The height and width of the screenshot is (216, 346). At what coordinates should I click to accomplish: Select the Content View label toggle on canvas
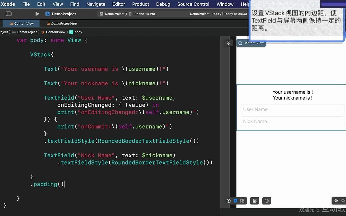pyautogui.click(x=251, y=43)
